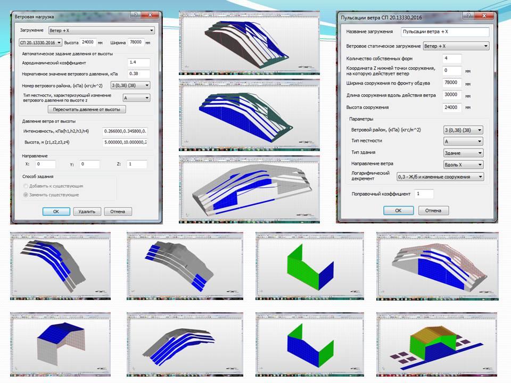511x383 pixels.
Task: Click the Аэродинамический коэффициент input field
Action: click(139, 62)
